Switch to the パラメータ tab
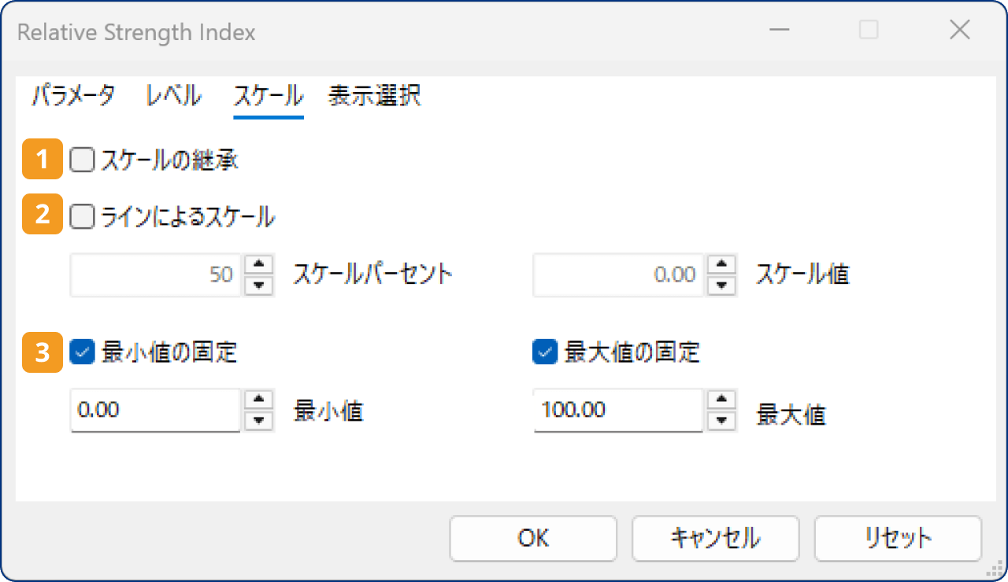 click(x=72, y=96)
